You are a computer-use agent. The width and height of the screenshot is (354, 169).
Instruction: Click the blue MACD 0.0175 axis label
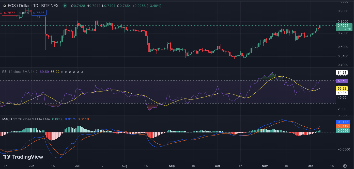click(x=342, y=122)
